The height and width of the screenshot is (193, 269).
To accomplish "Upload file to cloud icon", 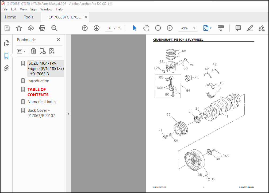I will [x=31, y=28].
